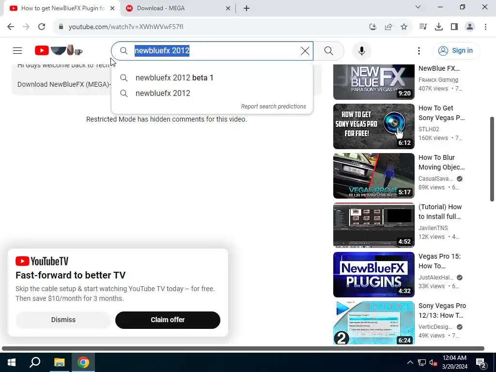Open the YouTube guide hamburger menu
496x372 pixels.
pyautogui.click(x=17, y=50)
